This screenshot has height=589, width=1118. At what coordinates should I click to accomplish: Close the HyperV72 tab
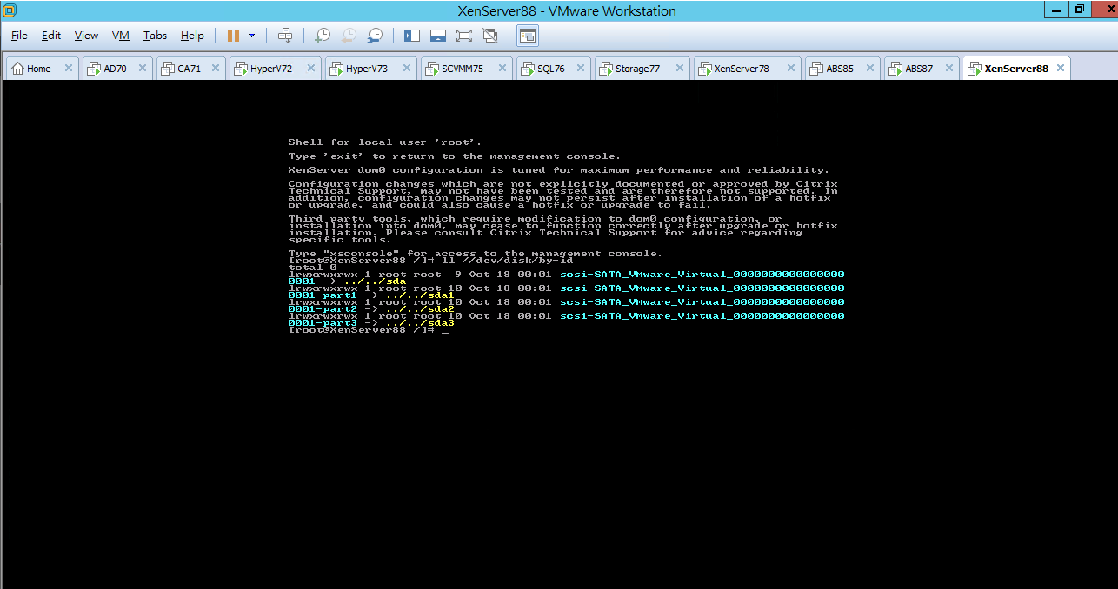[x=310, y=69]
